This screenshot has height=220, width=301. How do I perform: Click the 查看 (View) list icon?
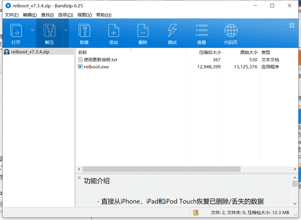pyautogui.click(x=202, y=30)
